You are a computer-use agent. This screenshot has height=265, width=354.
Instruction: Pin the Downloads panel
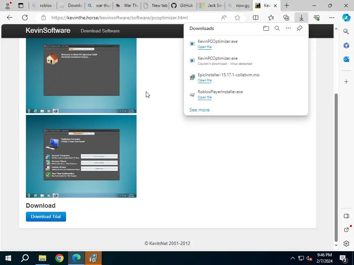click(299, 28)
